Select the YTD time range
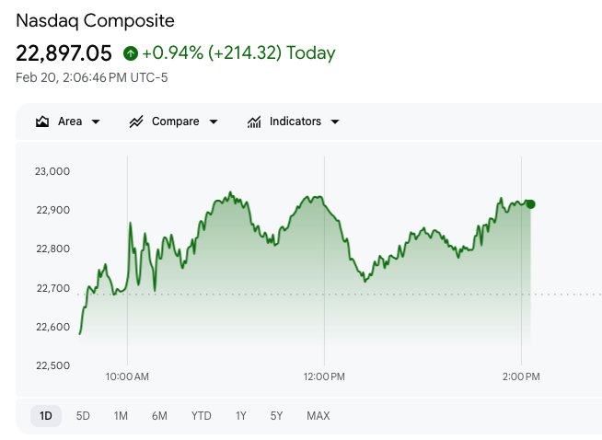The height and width of the screenshot is (440, 602). [x=202, y=416]
